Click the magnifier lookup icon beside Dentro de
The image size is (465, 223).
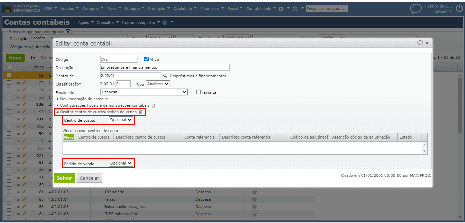click(x=165, y=76)
